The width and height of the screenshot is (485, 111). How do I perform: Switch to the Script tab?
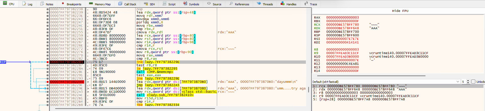point(169,4)
